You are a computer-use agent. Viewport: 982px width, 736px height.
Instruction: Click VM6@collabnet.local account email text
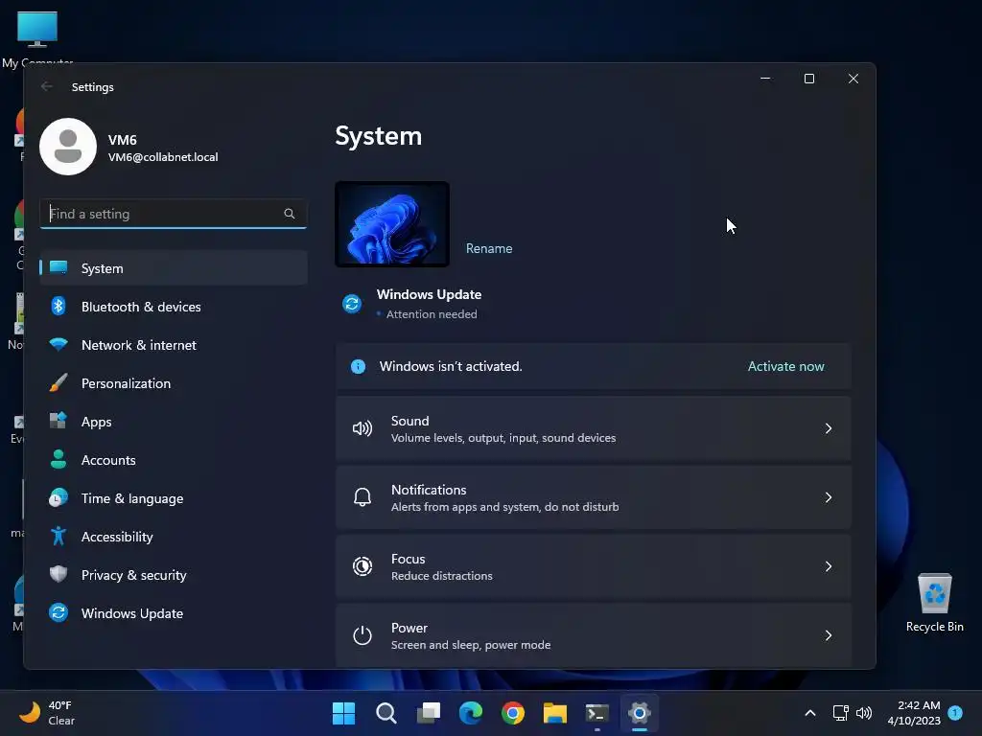click(163, 157)
